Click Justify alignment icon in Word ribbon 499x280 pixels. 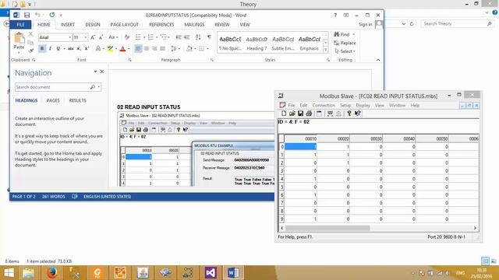[163, 48]
